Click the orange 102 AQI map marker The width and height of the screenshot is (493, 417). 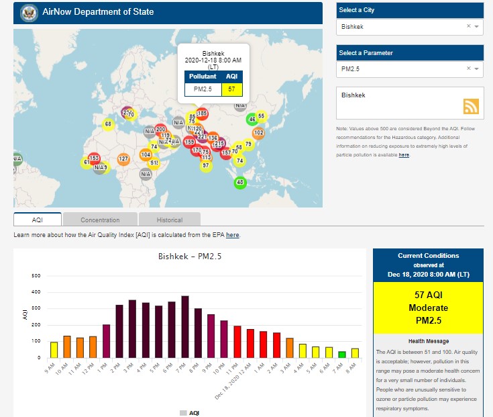258,133
